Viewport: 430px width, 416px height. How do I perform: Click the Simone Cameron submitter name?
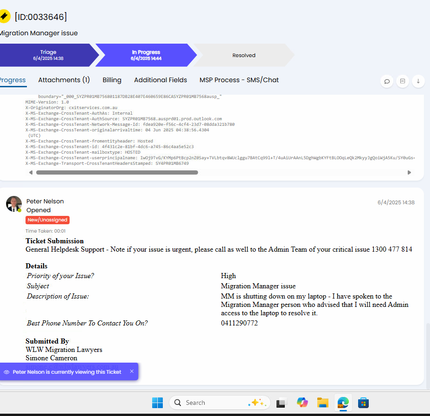tap(51, 358)
